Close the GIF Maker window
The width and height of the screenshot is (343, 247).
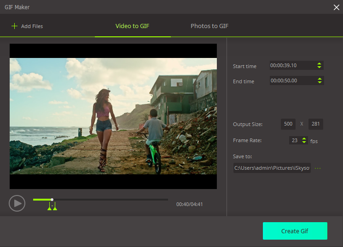(336, 7)
